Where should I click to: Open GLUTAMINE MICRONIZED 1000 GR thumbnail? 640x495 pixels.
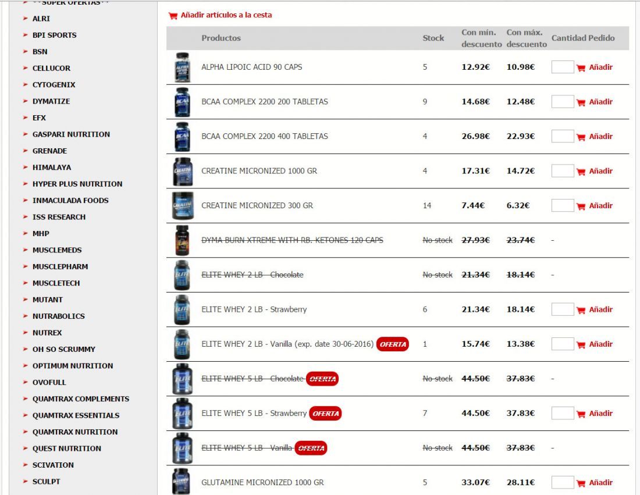tap(181, 482)
